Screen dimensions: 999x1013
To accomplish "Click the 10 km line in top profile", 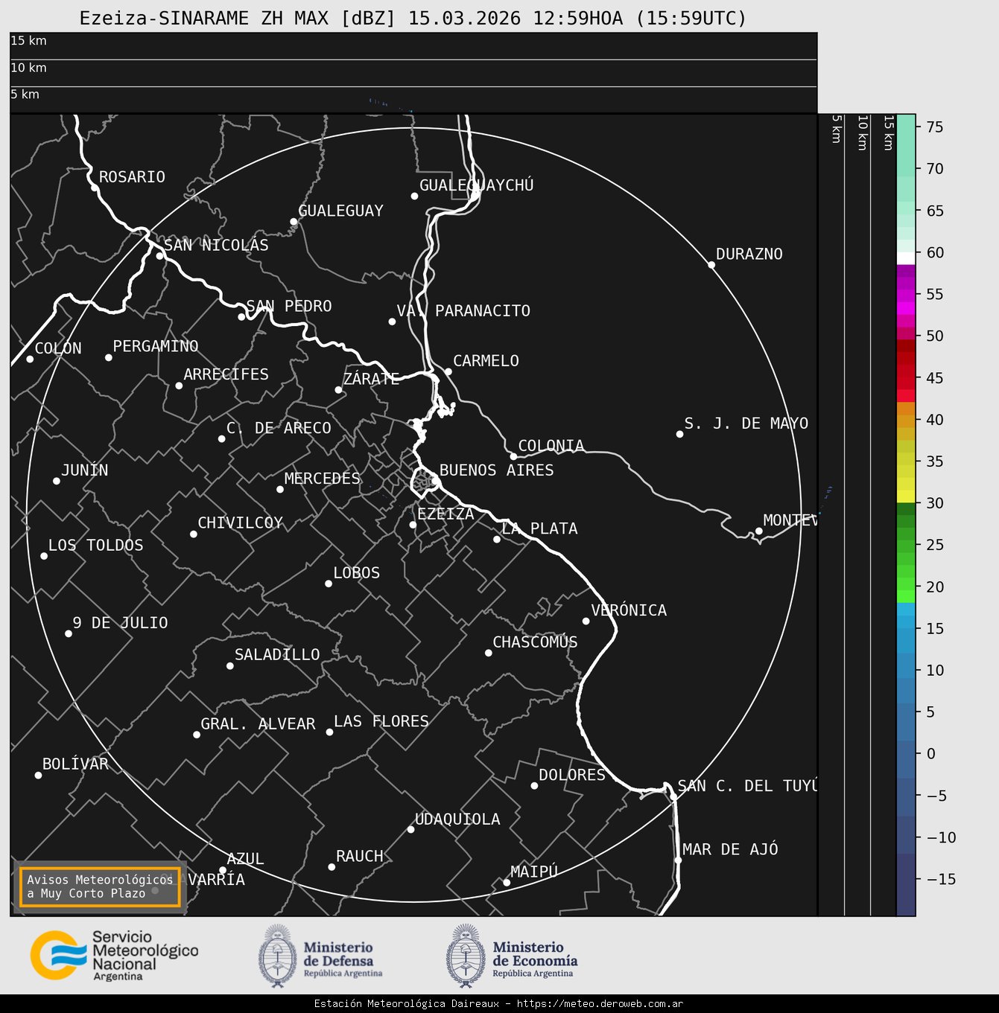I will click(413, 60).
